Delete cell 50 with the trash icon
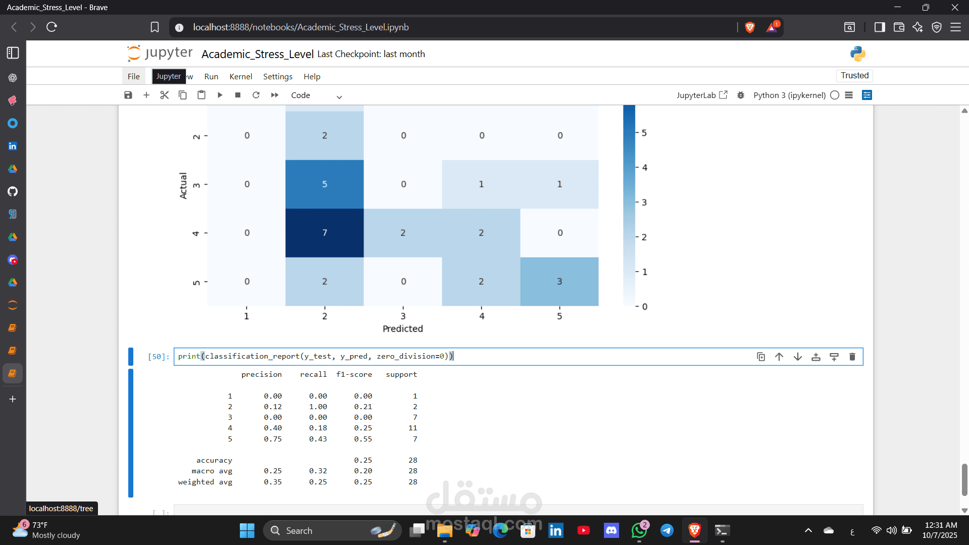This screenshot has height=545, width=969. (852, 357)
